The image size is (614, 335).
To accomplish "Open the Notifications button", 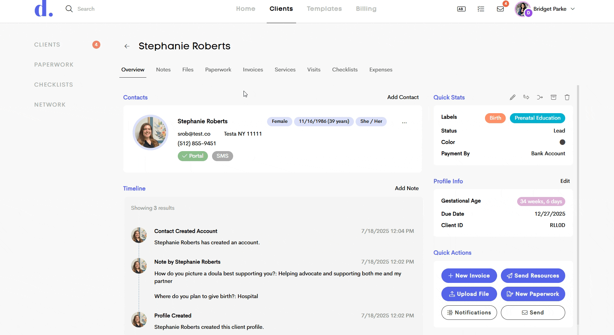I will pyautogui.click(x=469, y=313).
